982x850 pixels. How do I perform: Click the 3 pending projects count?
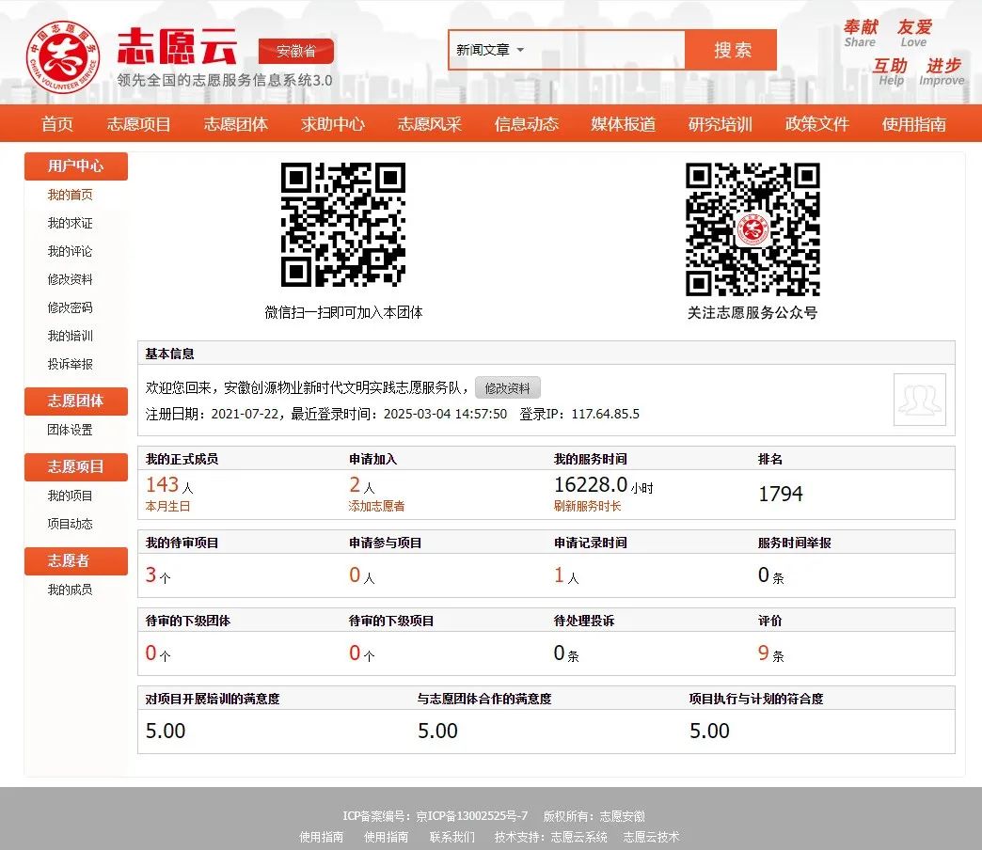(150, 575)
